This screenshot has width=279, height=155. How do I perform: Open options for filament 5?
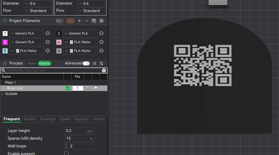point(48,51)
